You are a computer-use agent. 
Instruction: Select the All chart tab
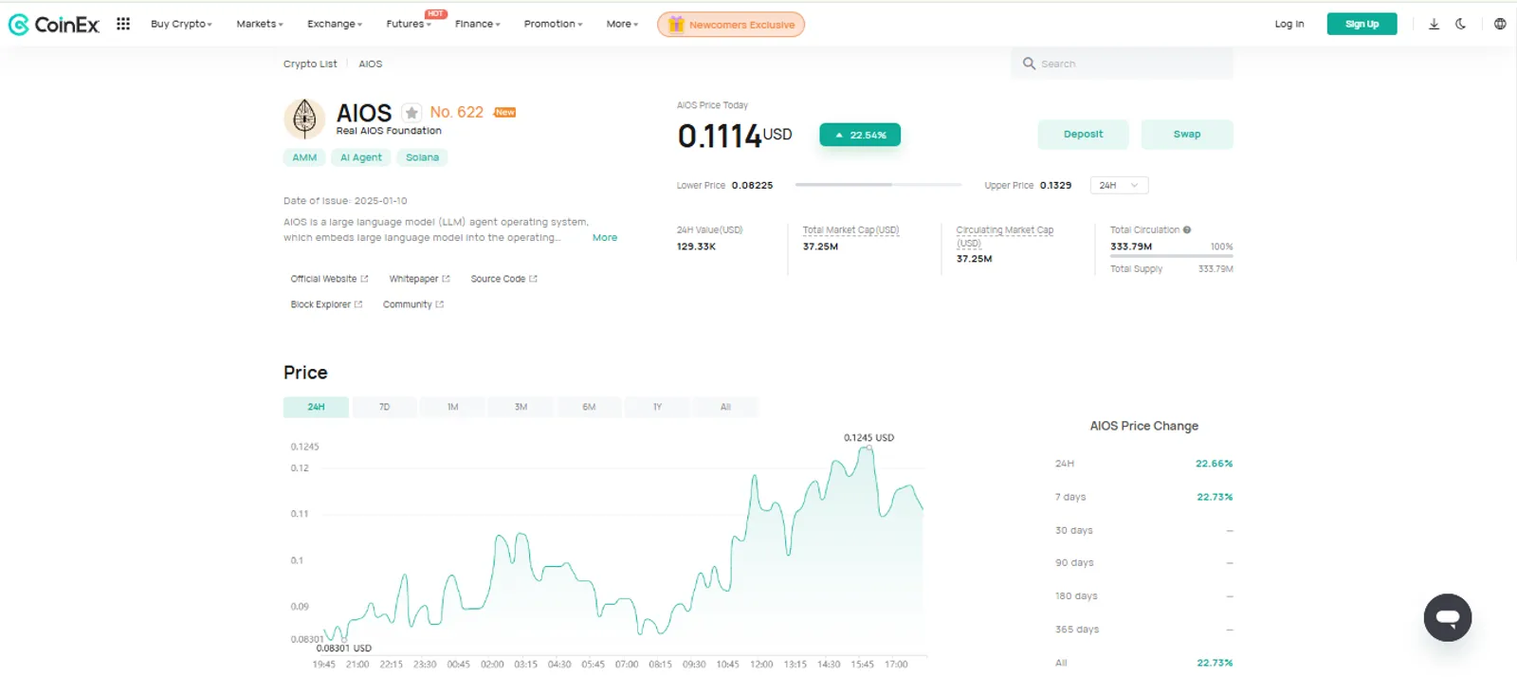coord(725,407)
